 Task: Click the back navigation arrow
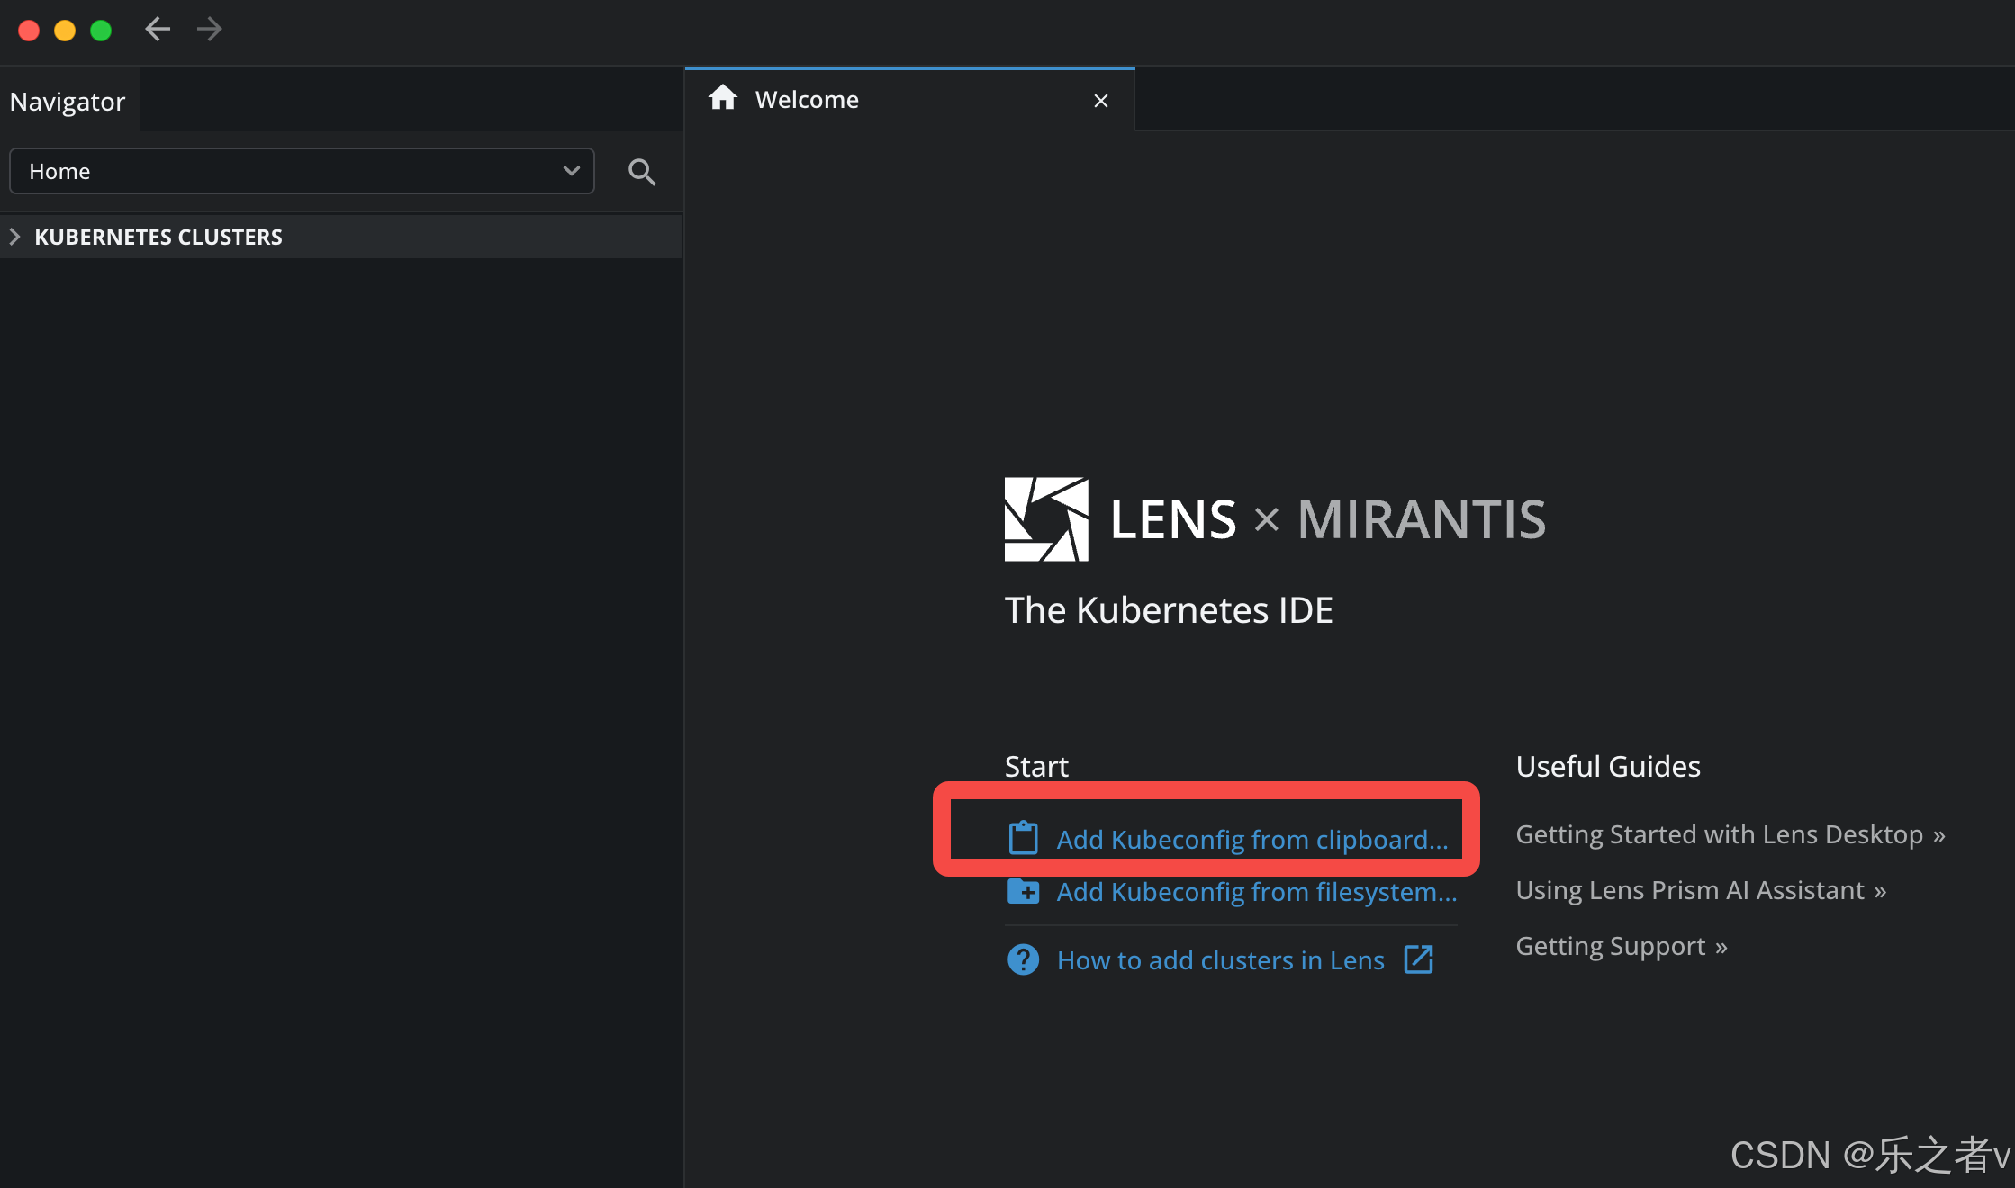(x=158, y=30)
